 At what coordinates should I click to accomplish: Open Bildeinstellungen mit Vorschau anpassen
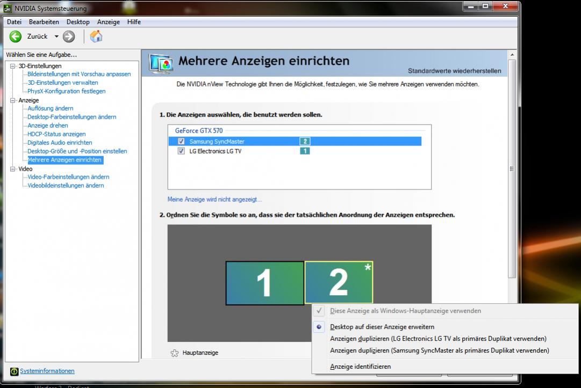click(x=79, y=74)
